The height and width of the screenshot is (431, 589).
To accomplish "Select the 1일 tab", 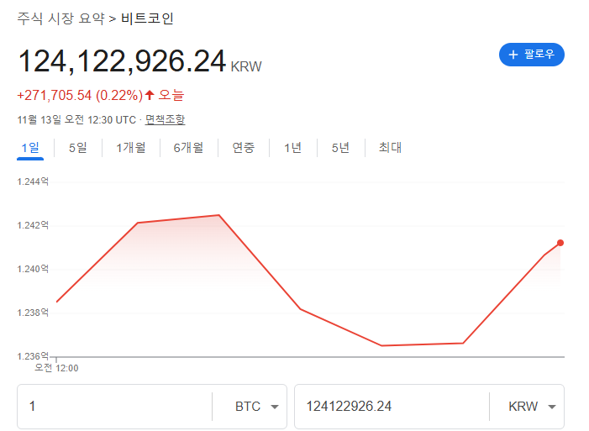I will coord(30,148).
